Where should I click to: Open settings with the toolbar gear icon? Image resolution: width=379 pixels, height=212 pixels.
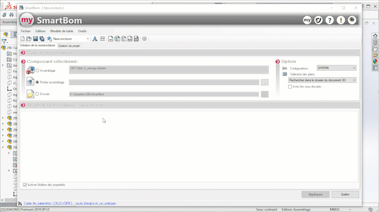pos(144,39)
